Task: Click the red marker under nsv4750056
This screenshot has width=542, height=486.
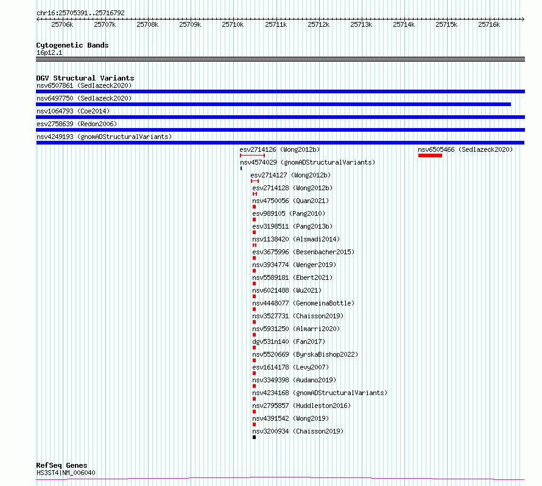Action: [255, 207]
